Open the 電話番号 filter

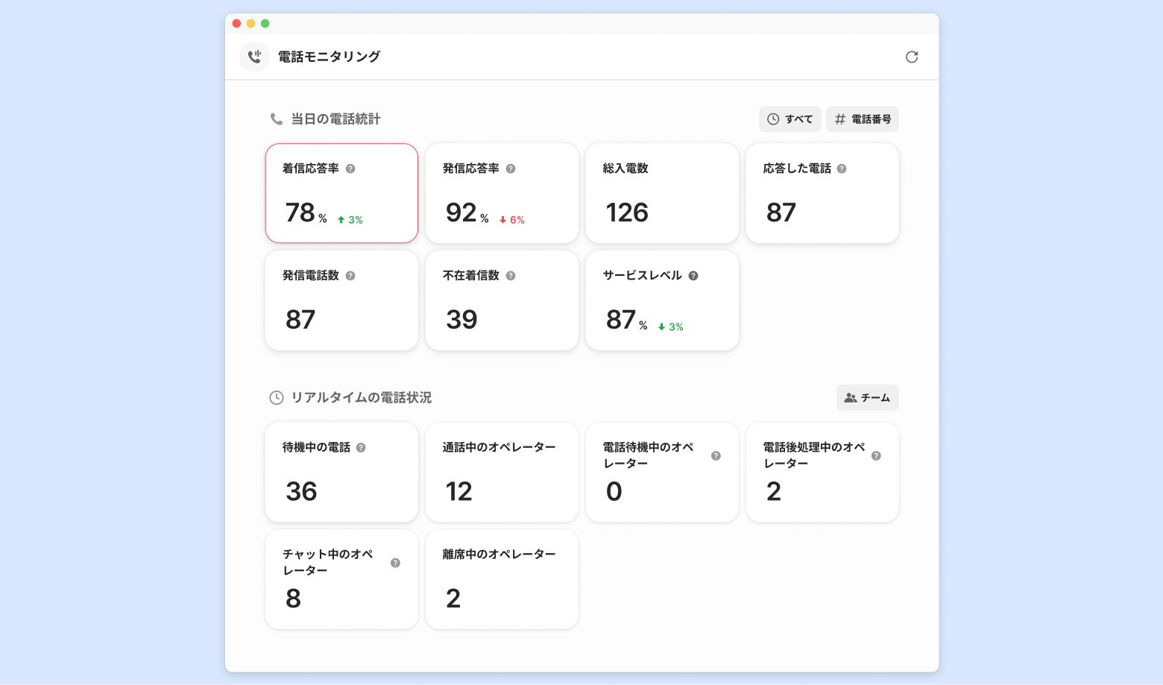pos(862,119)
